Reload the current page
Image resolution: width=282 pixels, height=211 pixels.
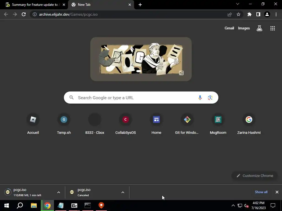24,14
